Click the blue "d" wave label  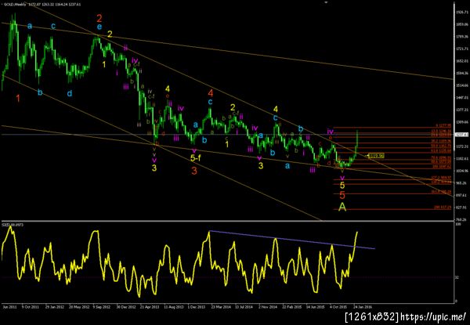(69, 93)
